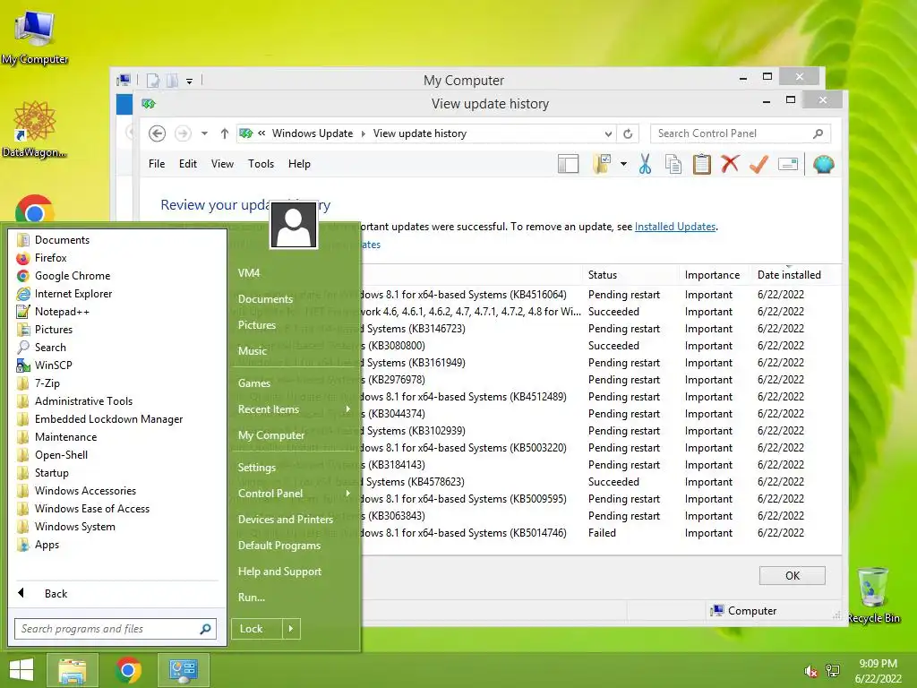Image resolution: width=917 pixels, height=688 pixels.
Task: Refresh the View update history page
Action: [x=628, y=133]
